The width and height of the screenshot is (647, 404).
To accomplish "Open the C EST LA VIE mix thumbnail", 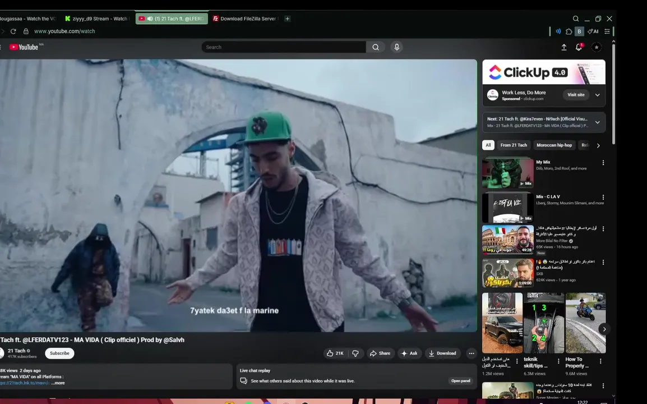I will coord(507,208).
